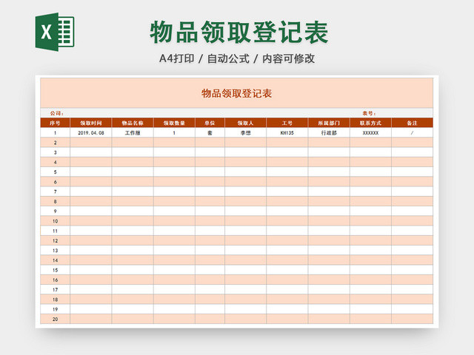Viewport: 474px width, 355px height.
Task: Select the 序号 column header
Action: (x=55, y=123)
